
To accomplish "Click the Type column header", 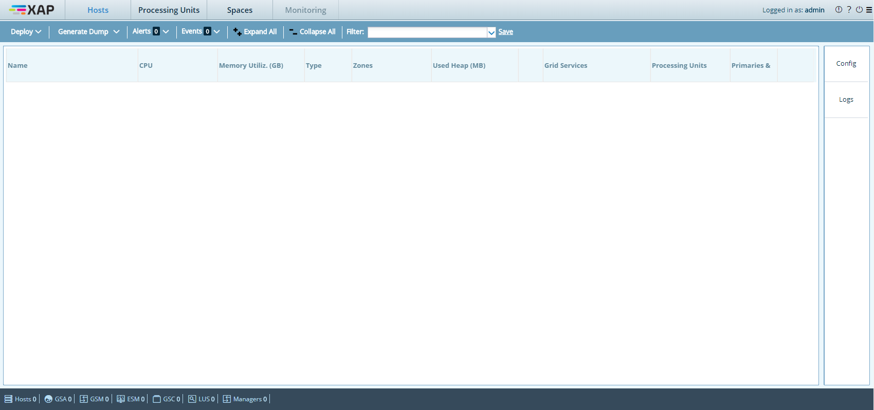I will coord(328,65).
